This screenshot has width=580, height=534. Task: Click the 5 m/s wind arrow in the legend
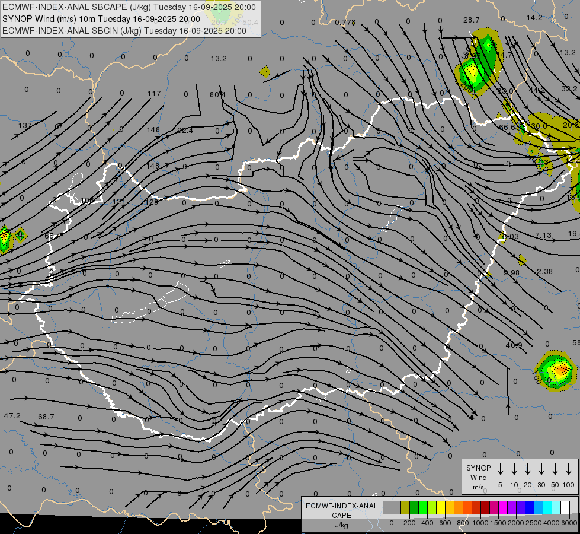click(500, 469)
